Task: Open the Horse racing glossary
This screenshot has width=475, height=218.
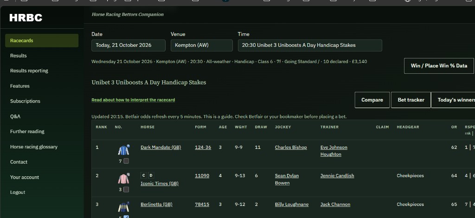Action: [33, 147]
